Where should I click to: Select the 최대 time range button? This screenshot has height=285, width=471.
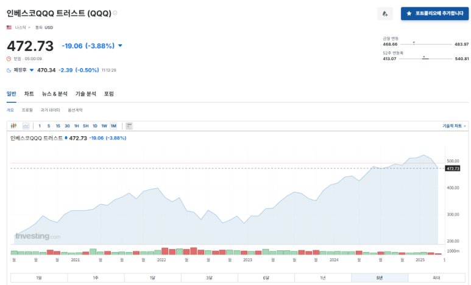[x=436, y=278]
